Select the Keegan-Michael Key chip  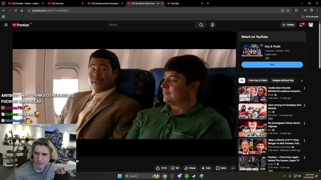click(283, 80)
